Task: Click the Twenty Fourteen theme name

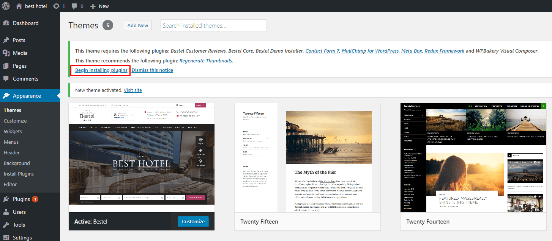Action: coord(428,222)
